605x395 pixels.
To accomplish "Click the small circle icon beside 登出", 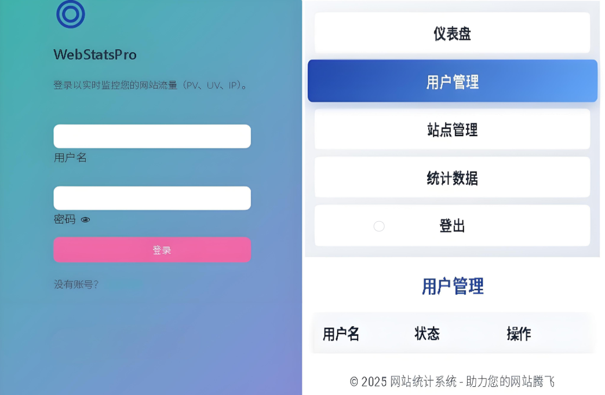I will coord(379,226).
